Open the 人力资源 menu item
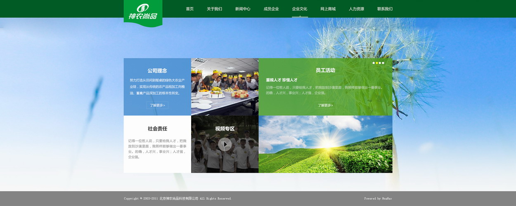516x206 pixels. (356, 9)
